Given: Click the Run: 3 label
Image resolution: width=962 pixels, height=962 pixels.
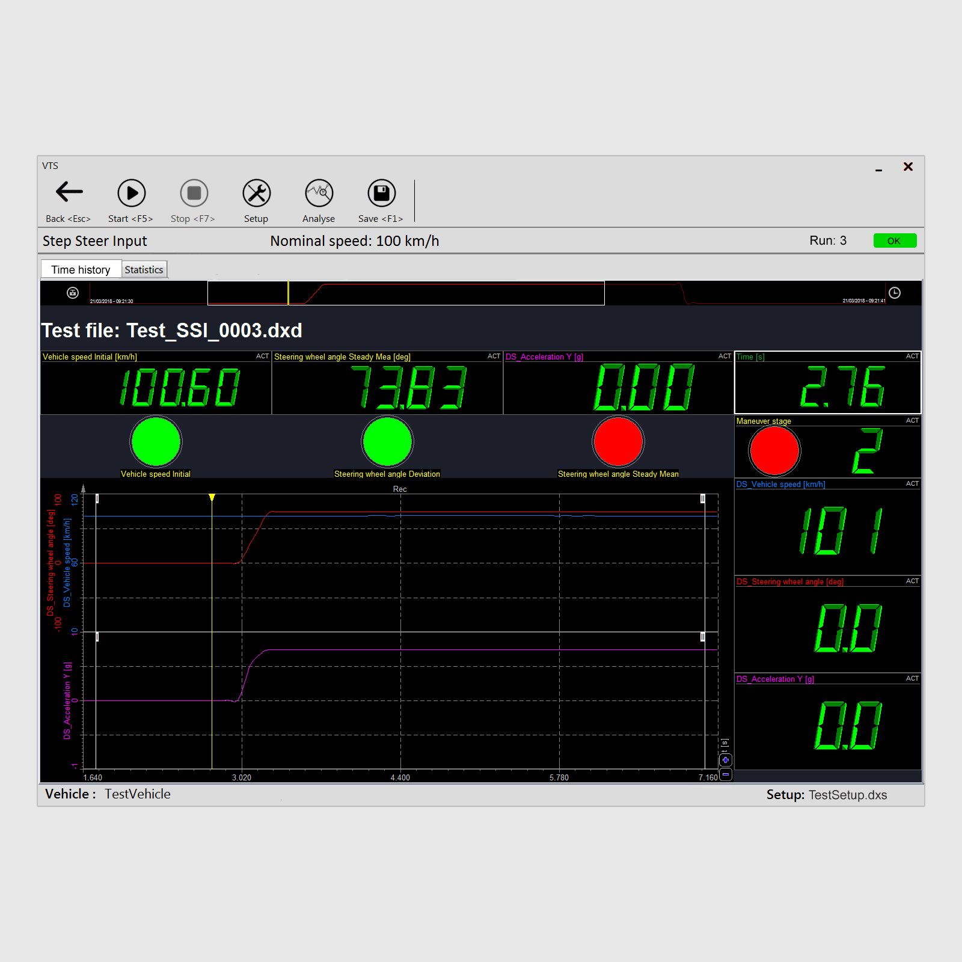Looking at the screenshot, I should [828, 240].
